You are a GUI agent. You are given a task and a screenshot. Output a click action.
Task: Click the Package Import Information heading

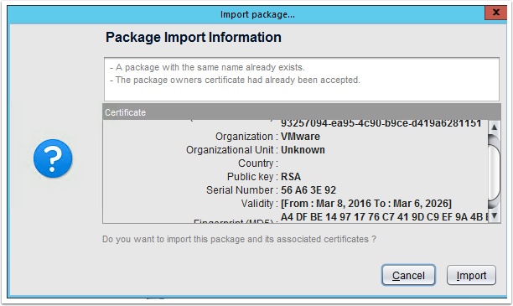[194, 38]
